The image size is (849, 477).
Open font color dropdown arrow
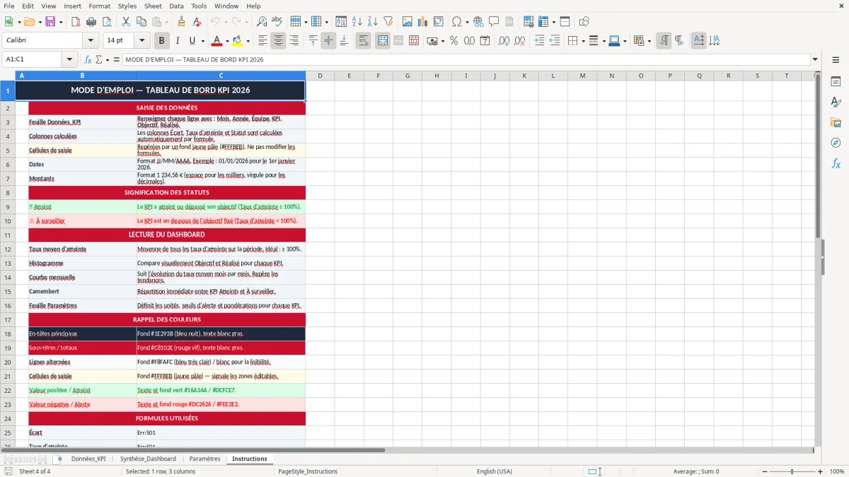coord(227,41)
